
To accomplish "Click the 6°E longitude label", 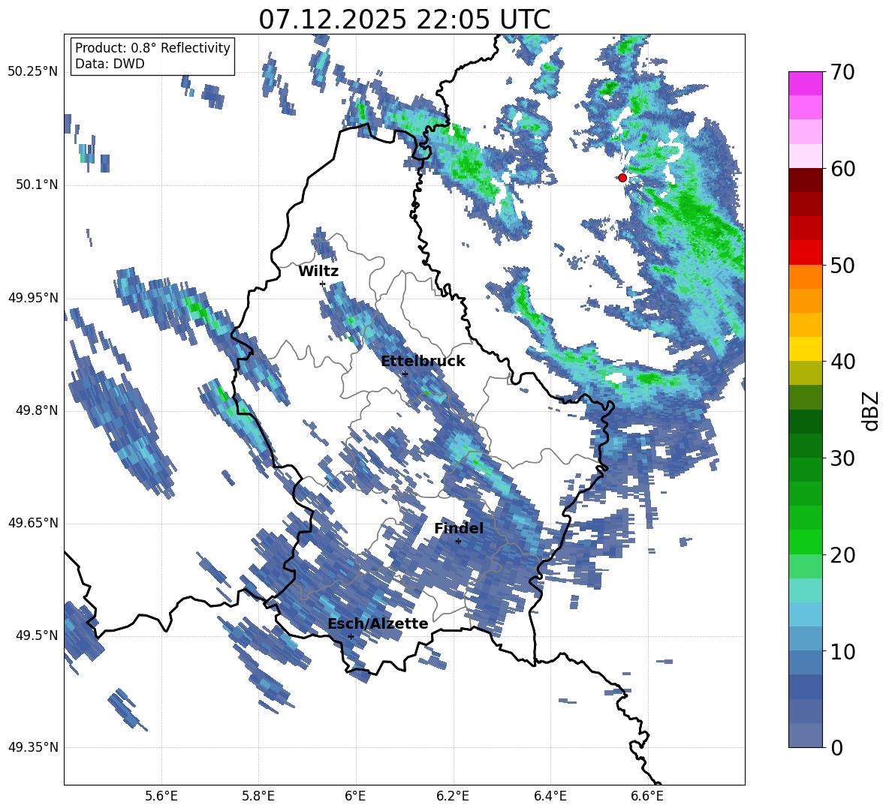I will pyautogui.click(x=355, y=796).
